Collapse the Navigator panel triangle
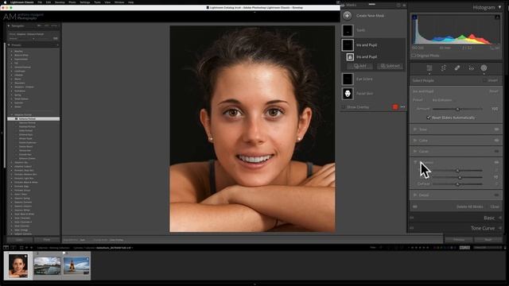Image resolution: width=509 pixels, height=286 pixels. (x=9, y=25)
